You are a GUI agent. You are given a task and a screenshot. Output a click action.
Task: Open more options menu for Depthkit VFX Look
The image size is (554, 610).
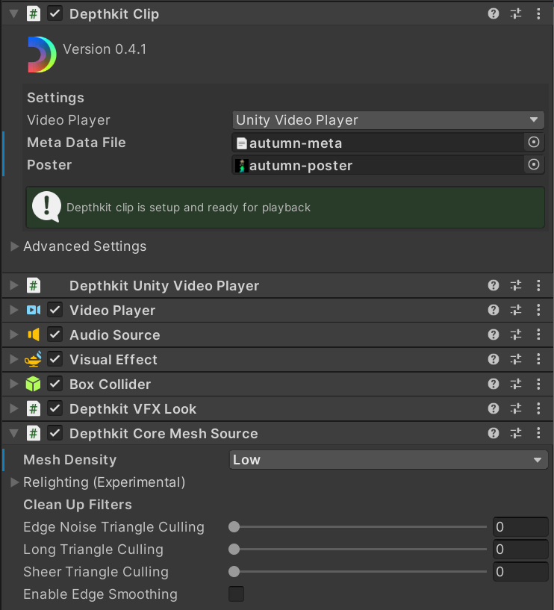[538, 408]
